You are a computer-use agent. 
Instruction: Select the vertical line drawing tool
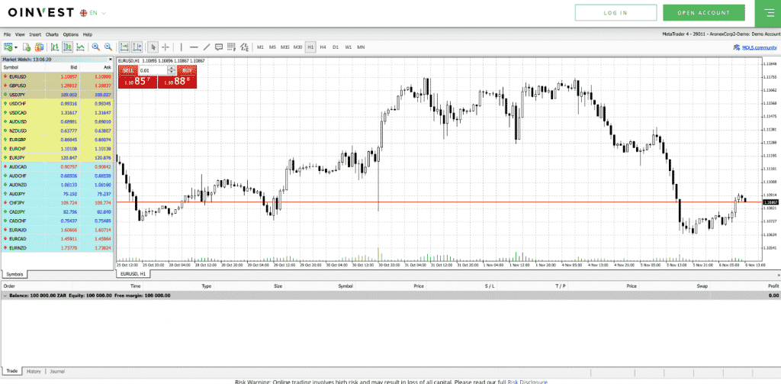[x=182, y=47]
